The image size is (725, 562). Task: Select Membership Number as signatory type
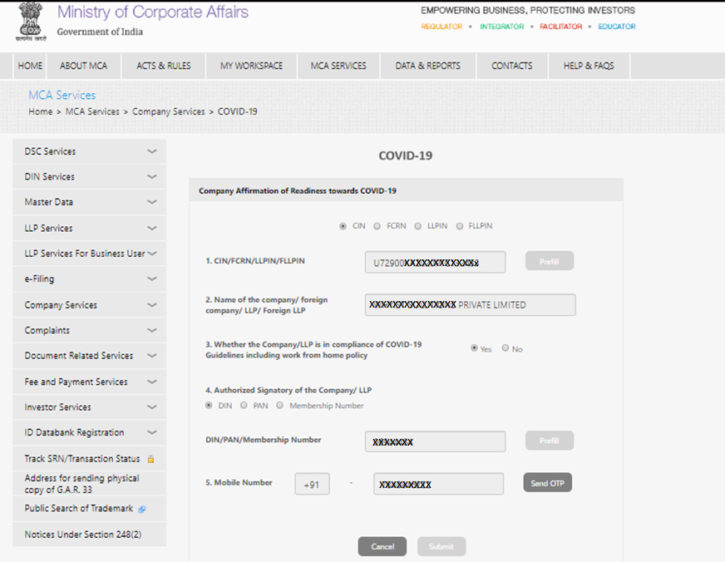pos(279,406)
